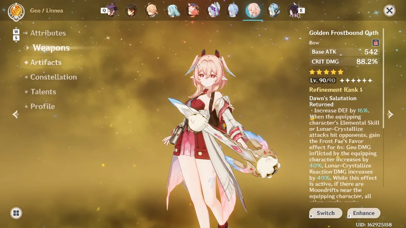The height and width of the screenshot is (228, 406).
Task: Open the grid menu icon at bottom left
Action: point(16,213)
